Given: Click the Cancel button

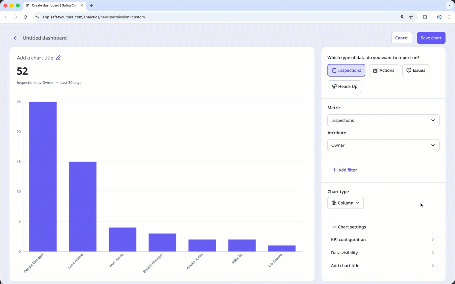Looking at the screenshot, I should coord(402,38).
